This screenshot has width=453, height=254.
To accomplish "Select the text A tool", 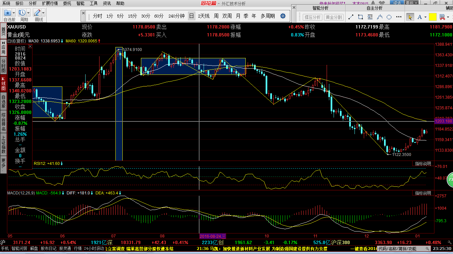I will click(420, 17).
